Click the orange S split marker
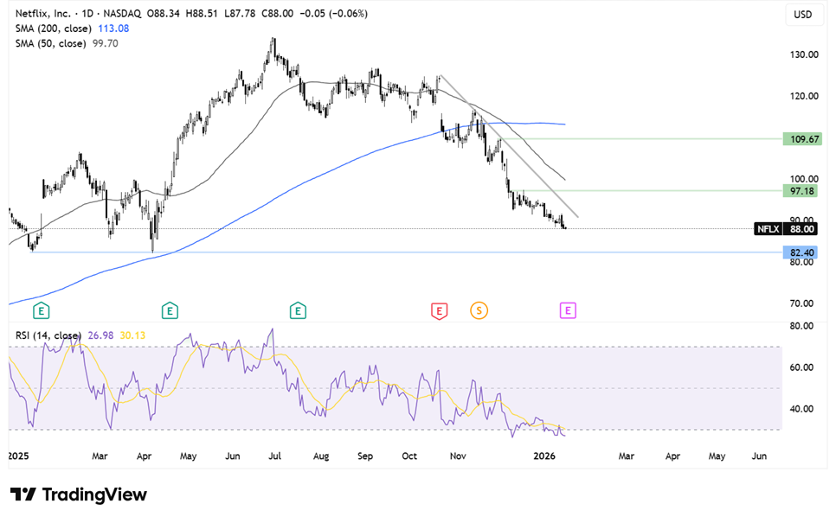The width and height of the screenshot is (836, 517). click(479, 310)
